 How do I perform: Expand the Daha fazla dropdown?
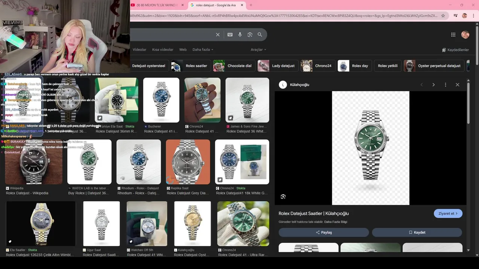(x=203, y=50)
